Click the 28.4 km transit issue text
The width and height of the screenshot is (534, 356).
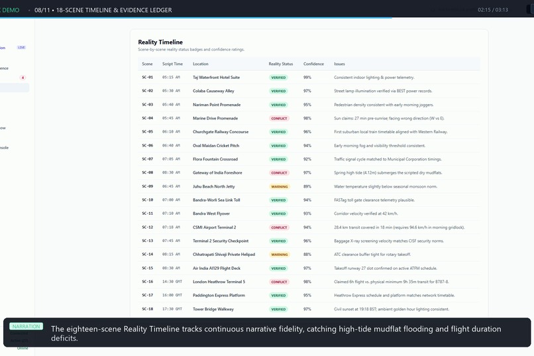[x=399, y=227]
